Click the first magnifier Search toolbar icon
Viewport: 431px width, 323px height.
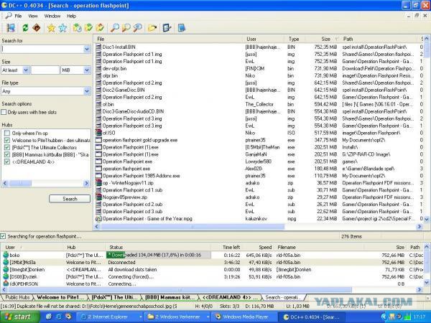click(x=115, y=28)
